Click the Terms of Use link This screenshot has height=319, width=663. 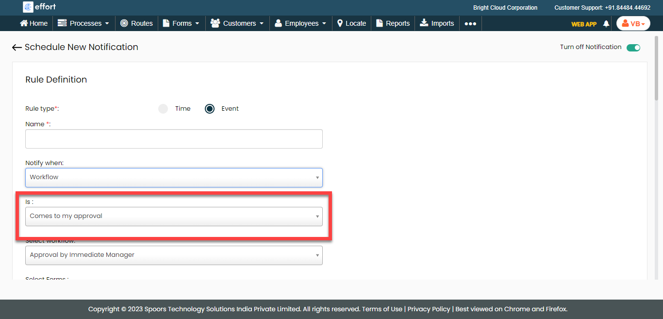[x=382, y=309]
